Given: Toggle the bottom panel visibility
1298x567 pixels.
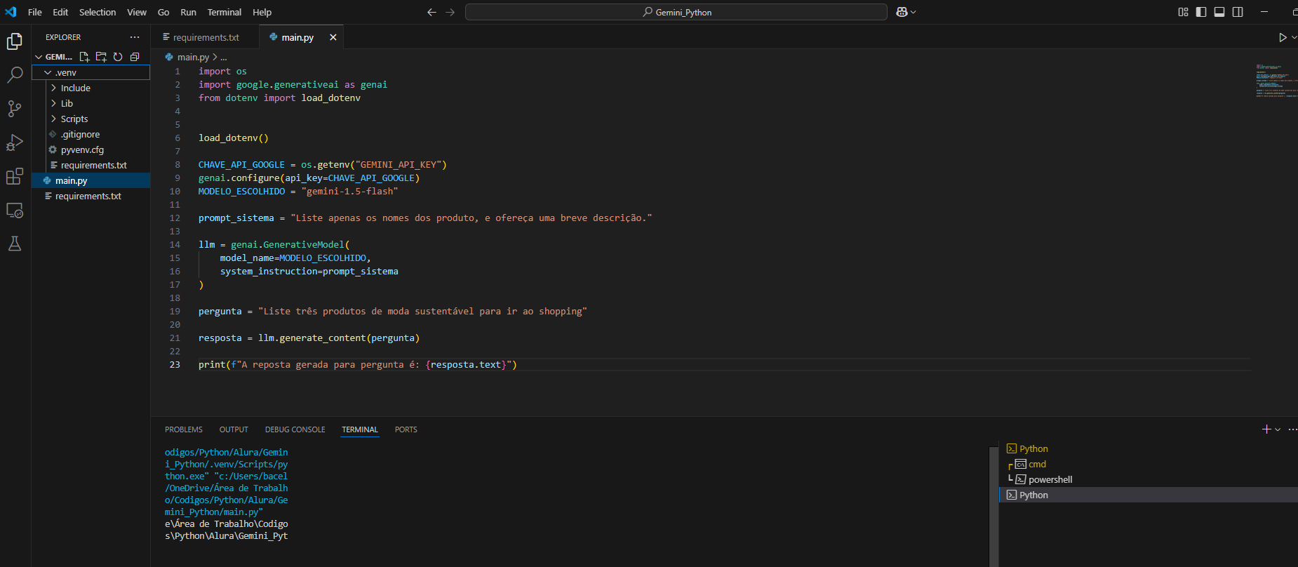Looking at the screenshot, I should pos(1219,12).
